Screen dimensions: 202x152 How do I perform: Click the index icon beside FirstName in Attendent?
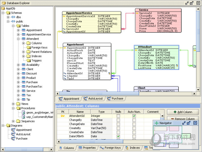[177, 66]
